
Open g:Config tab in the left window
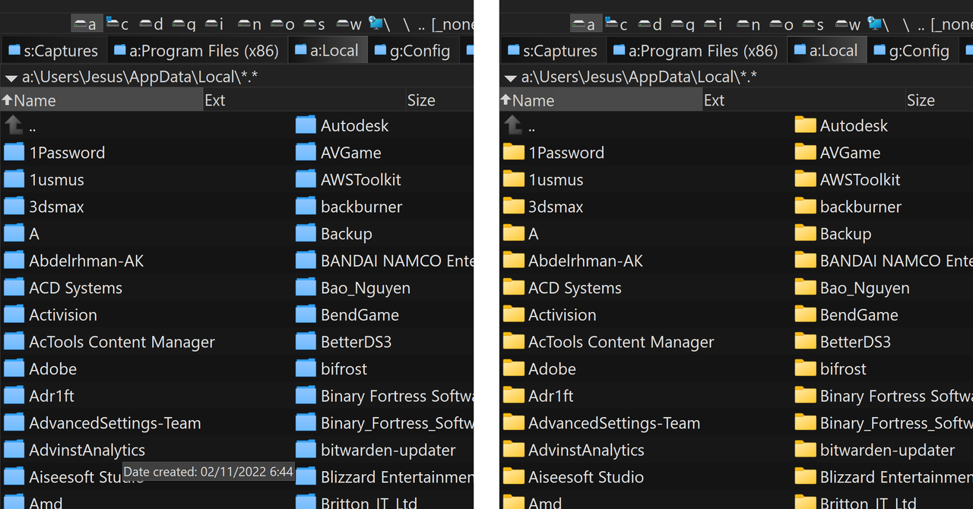click(415, 51)
